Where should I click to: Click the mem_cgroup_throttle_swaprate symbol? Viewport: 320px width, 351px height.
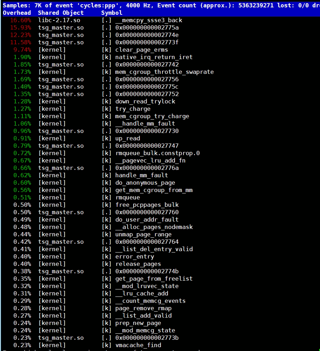[x=164, y=72]
